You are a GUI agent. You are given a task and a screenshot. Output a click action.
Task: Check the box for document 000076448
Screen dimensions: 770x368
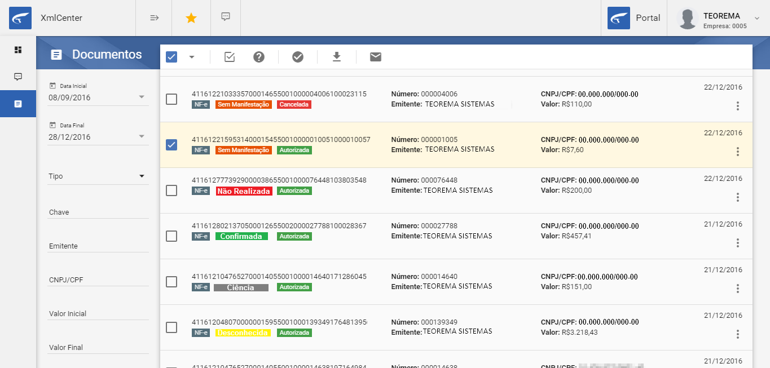[171, 190]
